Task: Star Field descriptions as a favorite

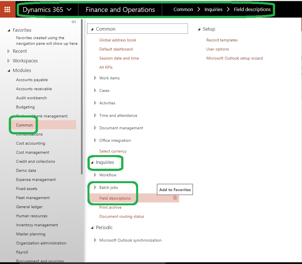Action: pos(175,198)
